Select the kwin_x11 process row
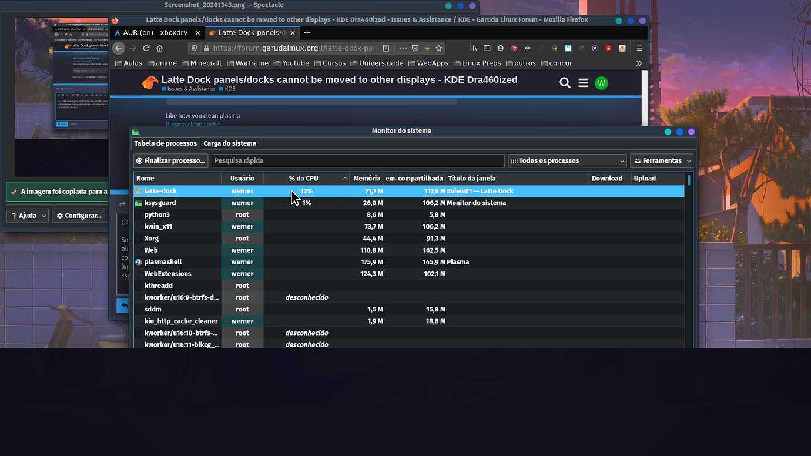 tap(409, 226)
